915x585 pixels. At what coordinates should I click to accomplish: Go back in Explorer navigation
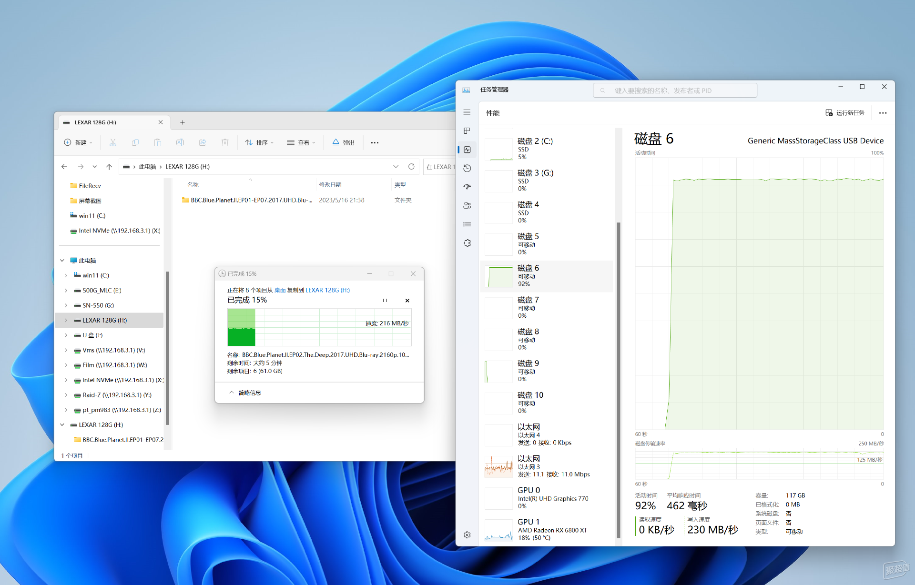pyautogui.click(x=64, y=167)
